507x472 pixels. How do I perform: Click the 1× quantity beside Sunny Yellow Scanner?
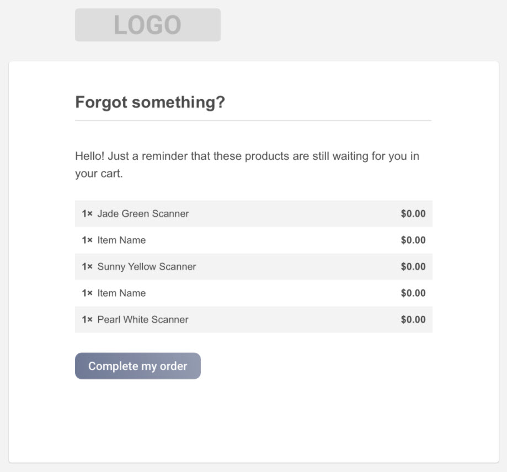(87, 266)
